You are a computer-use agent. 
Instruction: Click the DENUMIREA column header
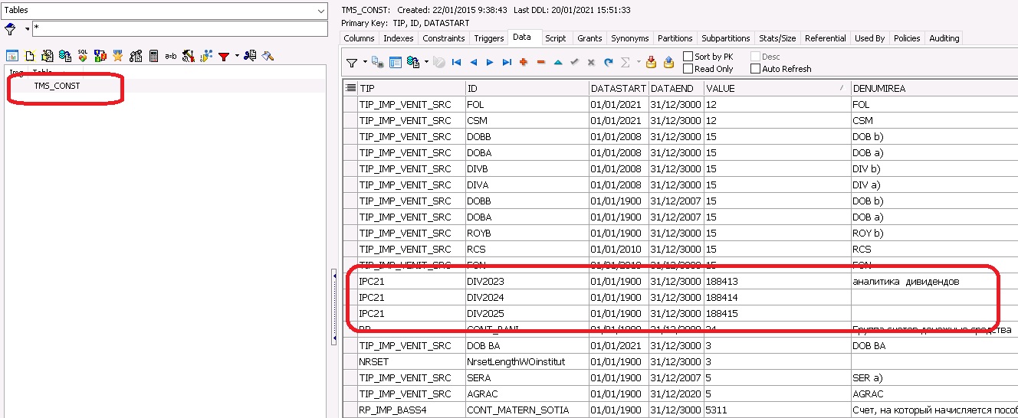pos(934,88)
